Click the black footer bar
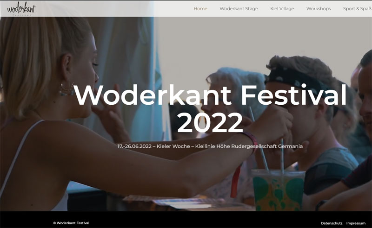The height and width of the screenshot is (228, 372). tap(186, 220)
